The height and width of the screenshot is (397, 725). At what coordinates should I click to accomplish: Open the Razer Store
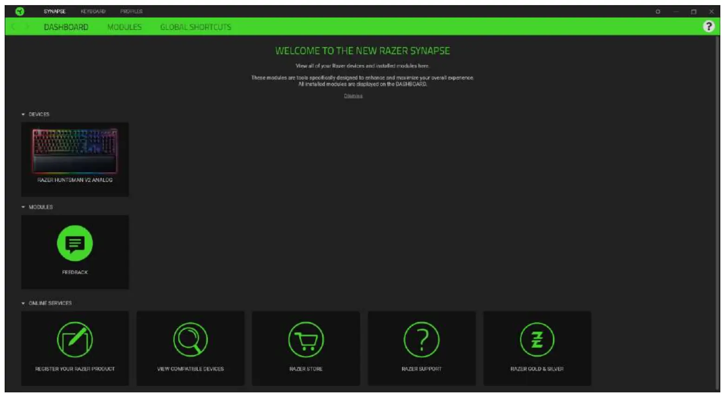coord(306,341)
